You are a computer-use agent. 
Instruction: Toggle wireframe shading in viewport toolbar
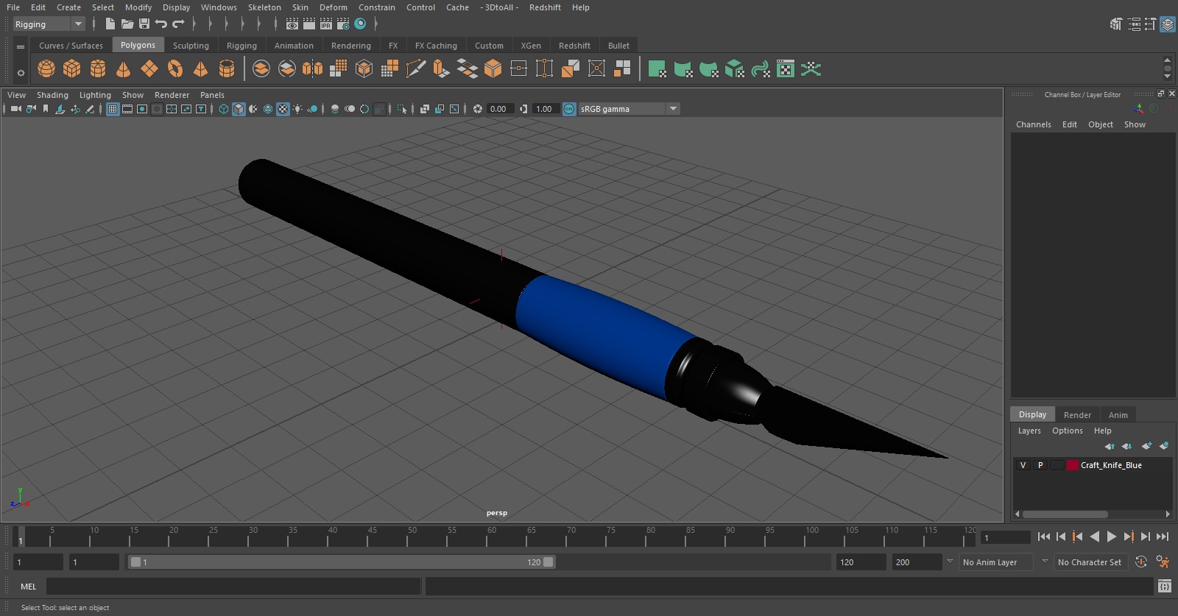click(224, 109)
